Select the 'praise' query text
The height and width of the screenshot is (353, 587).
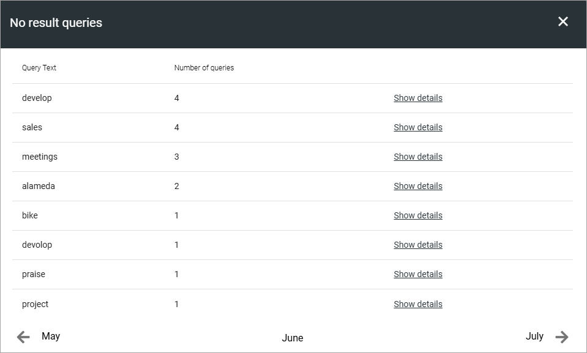33,275
